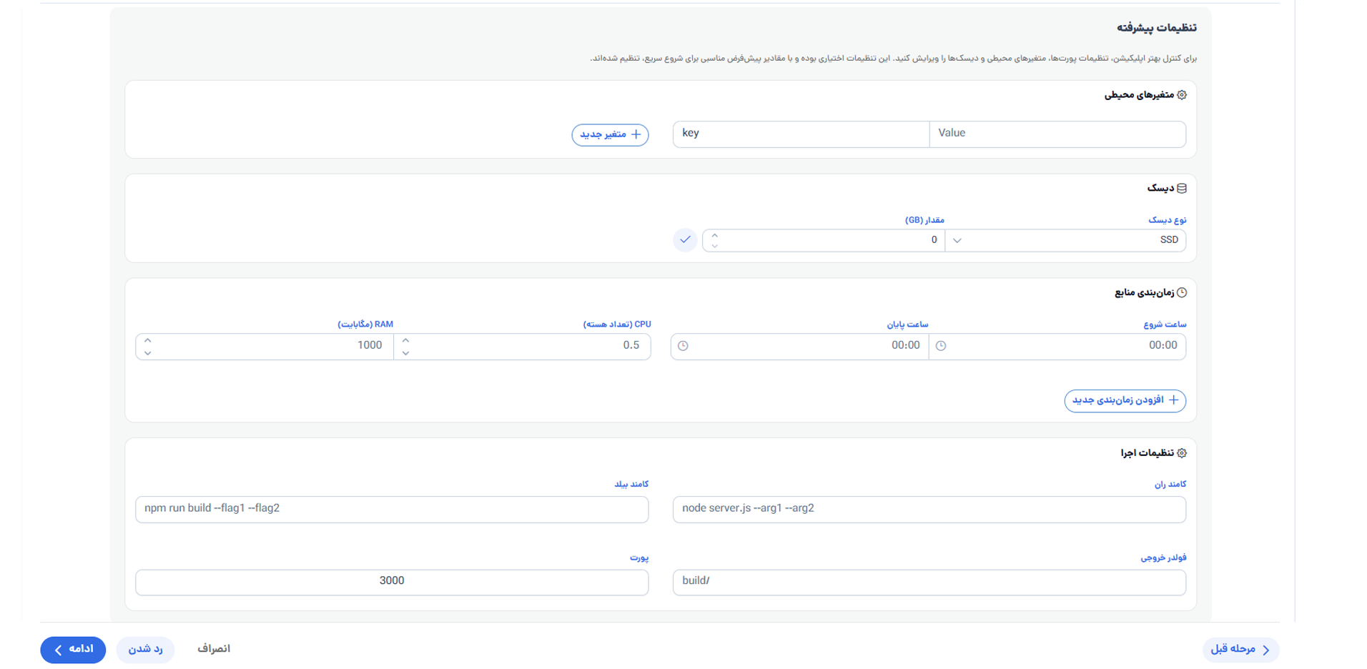Click the disk size GB input field
Screen dimensions: 1367x669
tap(824, 240)
